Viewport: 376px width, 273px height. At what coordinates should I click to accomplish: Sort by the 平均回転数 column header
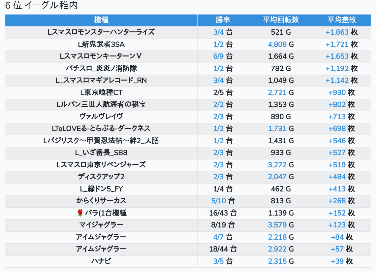pos(281,20)
